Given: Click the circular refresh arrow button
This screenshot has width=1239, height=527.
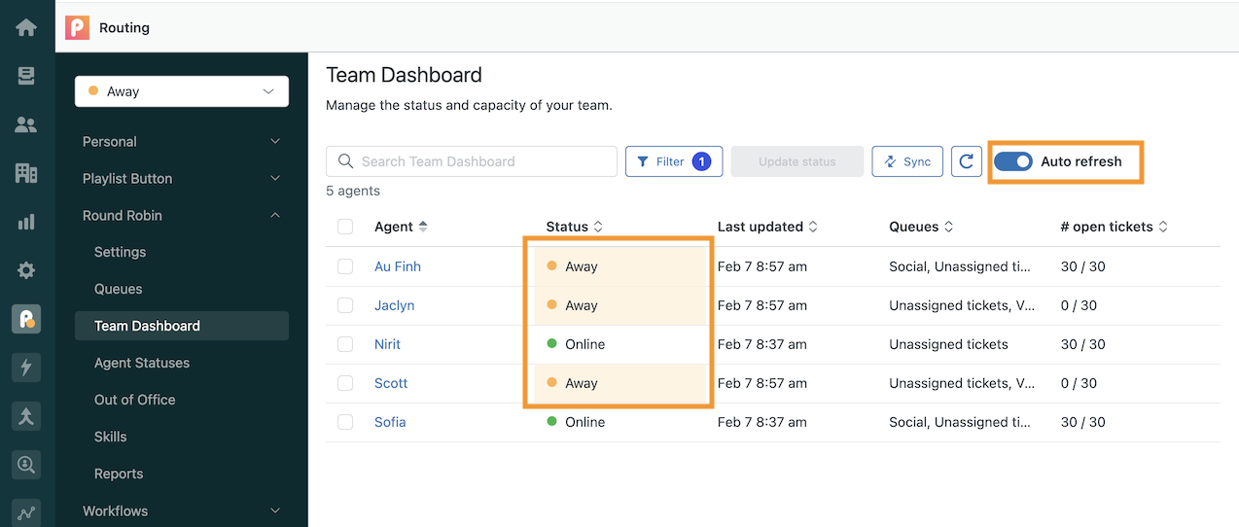Looking at the screenshot, I should 966,161.
